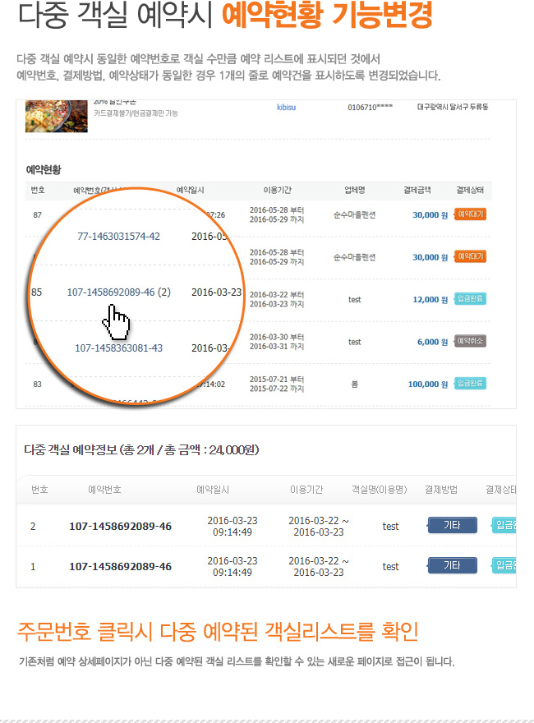Viewport: 534px width, 723px height.
Task: Open reservation 77-1463031574-42 link
Action: coord(118,237)
